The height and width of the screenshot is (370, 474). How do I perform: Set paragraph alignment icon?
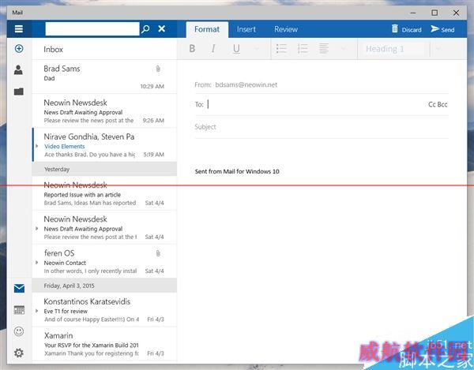point(324,49)
